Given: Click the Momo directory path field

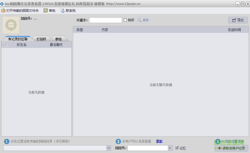Looking at the screenshot, I should pyautogui.click(x=55, y=148).
